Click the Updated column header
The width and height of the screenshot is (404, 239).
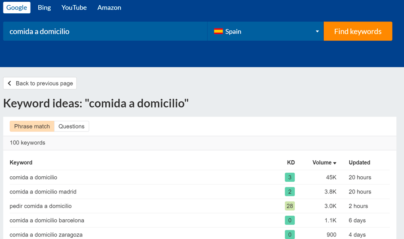pos(359,162)
